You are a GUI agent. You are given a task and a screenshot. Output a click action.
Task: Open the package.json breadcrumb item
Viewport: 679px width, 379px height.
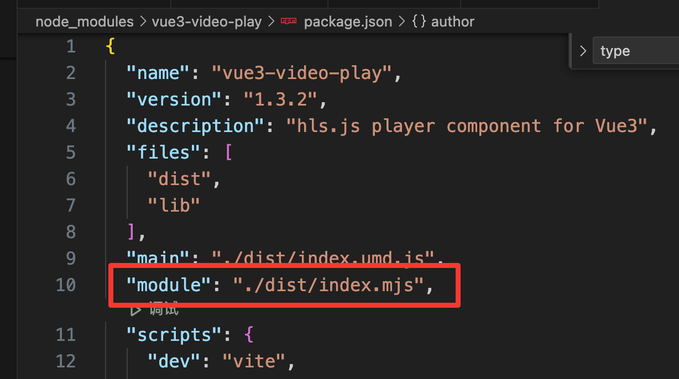tap(348, 22)
